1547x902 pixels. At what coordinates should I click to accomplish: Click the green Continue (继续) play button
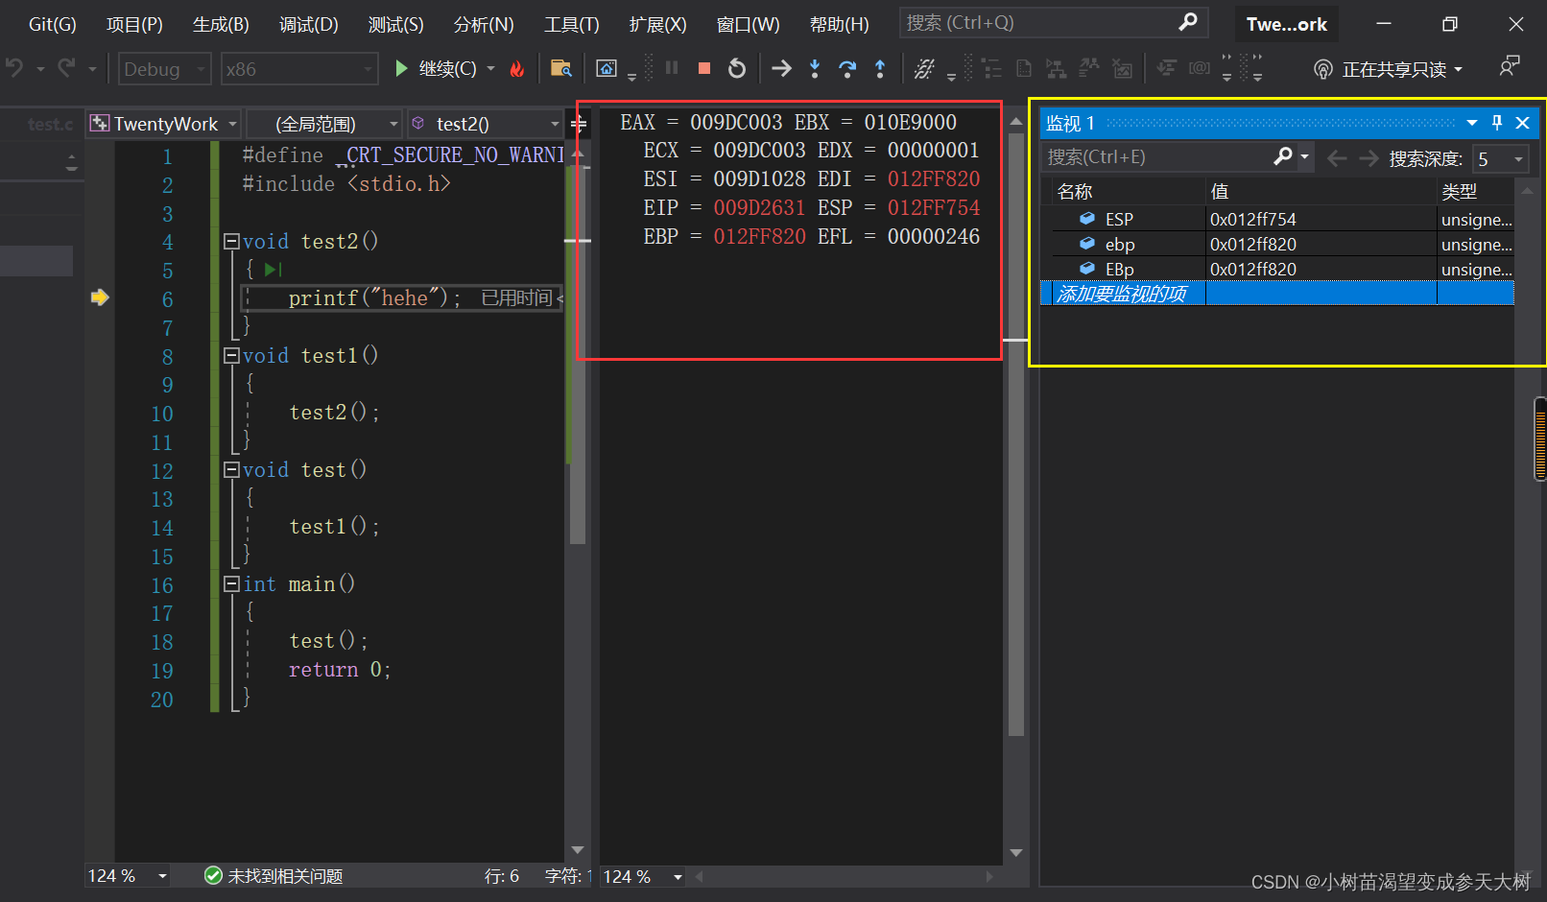(x=401, y=68)
